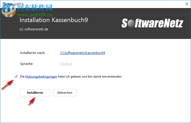This screenshot has width=191, height=123.
Task: Click the SoftwareNetz logo
Action: 152,23
